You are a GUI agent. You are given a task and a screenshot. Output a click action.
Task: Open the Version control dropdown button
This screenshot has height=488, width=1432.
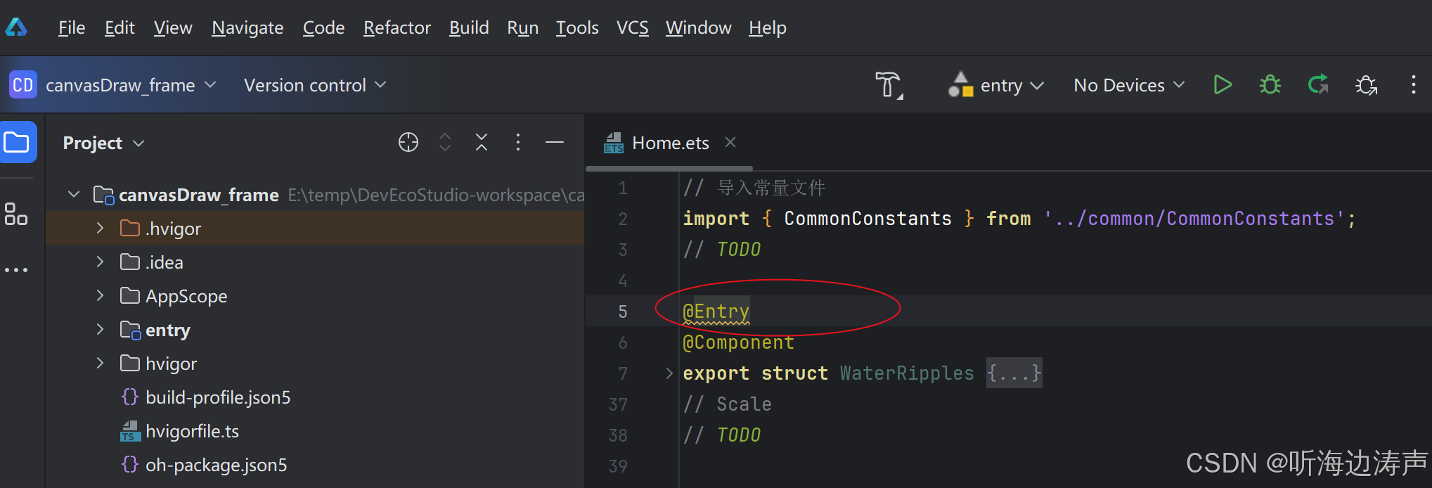(x=315, y=85)
